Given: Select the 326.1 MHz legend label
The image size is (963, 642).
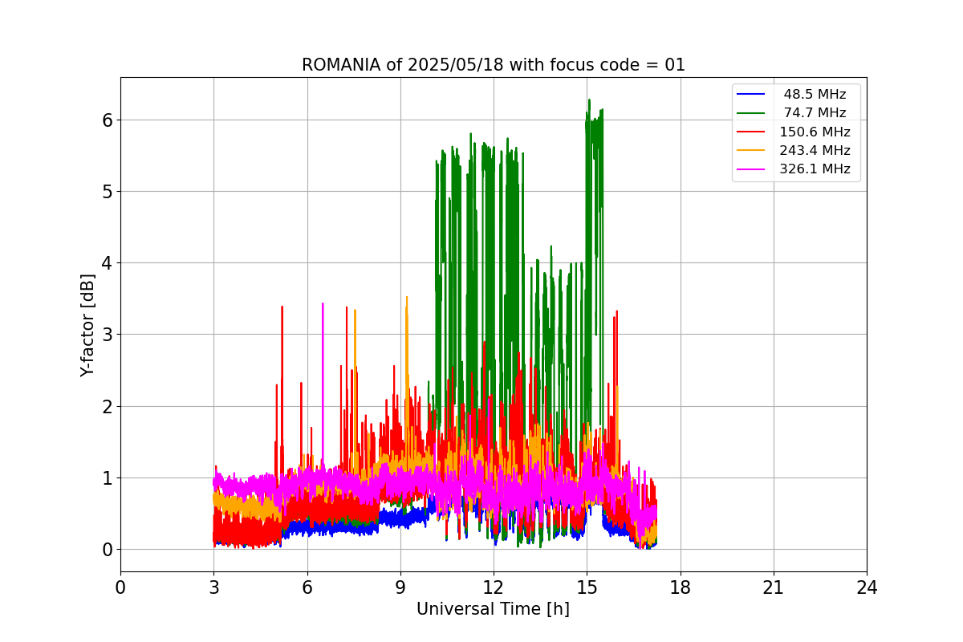Looking at the screenshot, I should pos(815,169).
